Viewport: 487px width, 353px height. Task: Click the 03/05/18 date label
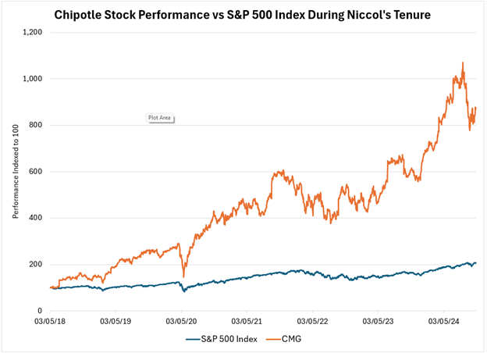pyautogui.click(x=50, y=320)
